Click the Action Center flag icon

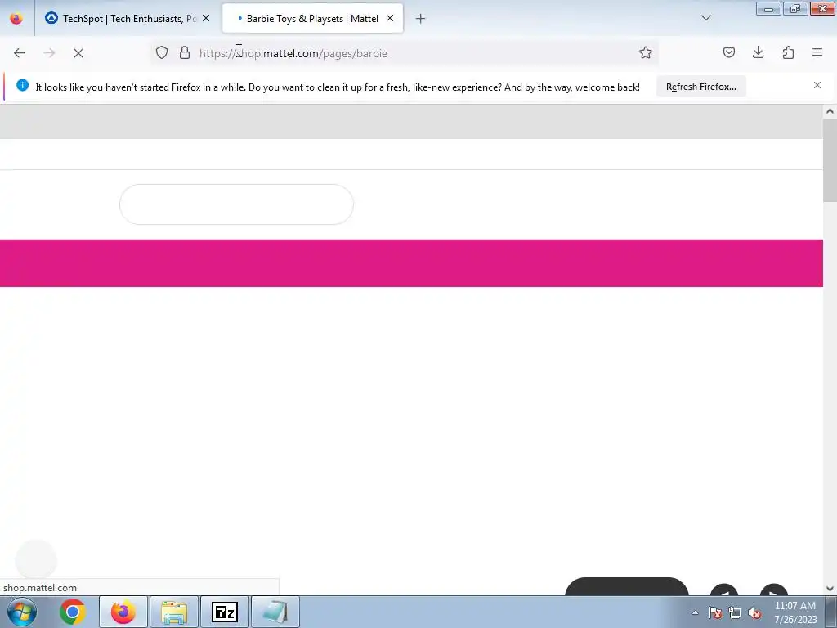coord(715,612)
